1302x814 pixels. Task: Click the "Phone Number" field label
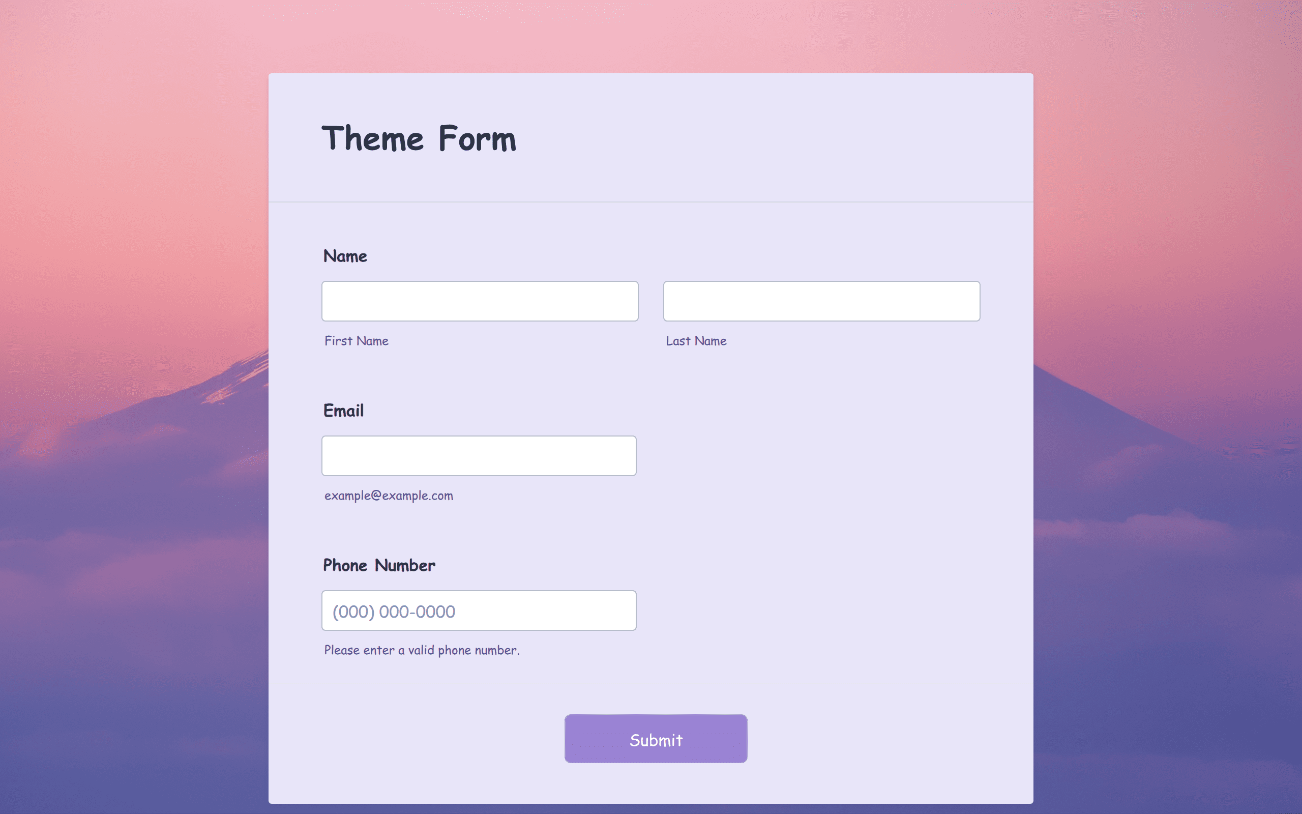click(379, 565)
